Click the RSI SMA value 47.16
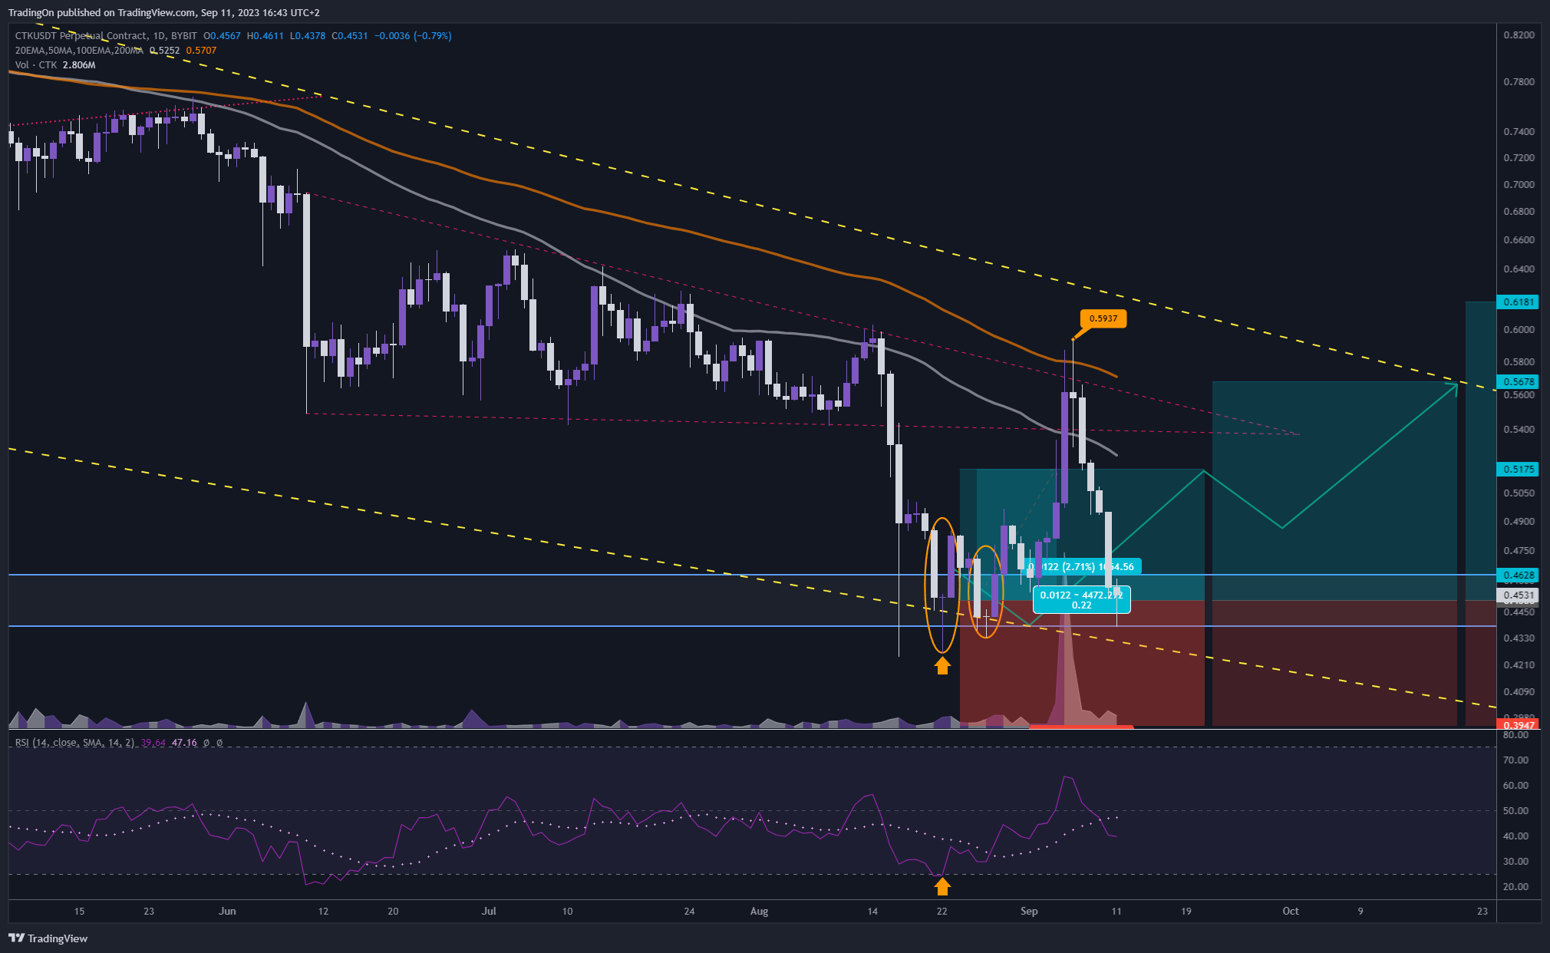The height and width of the screenshot is (953, 1550). coord(184,743)
